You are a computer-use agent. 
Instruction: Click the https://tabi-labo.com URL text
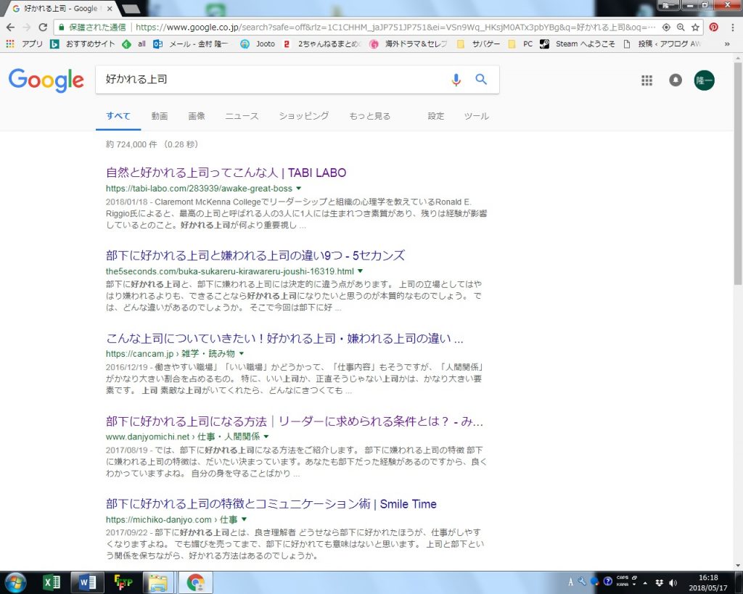point(199,189)
